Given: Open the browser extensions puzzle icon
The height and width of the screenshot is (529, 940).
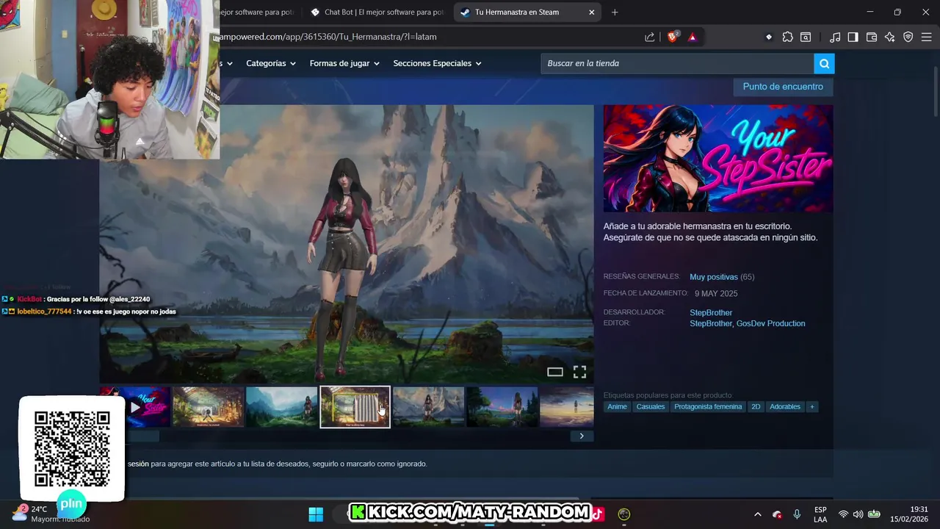Looking at the screenshot, I should coord(787,37).
